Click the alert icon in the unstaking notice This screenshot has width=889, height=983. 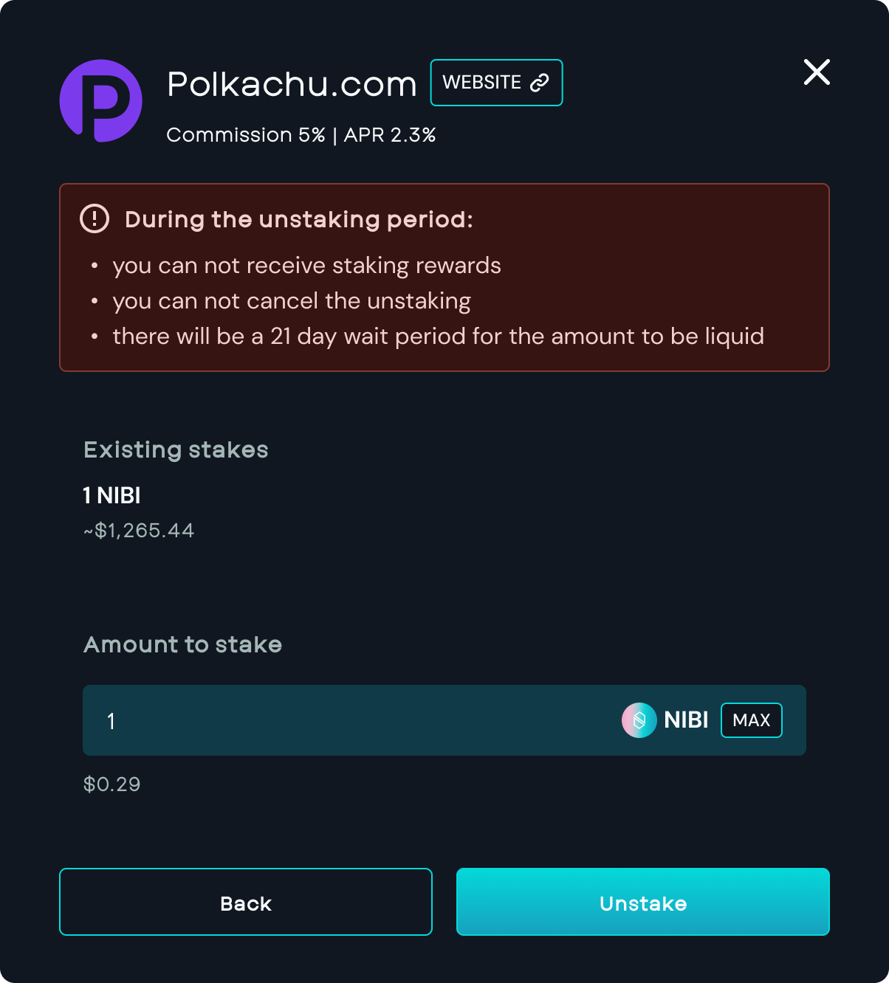coord(94,218)
